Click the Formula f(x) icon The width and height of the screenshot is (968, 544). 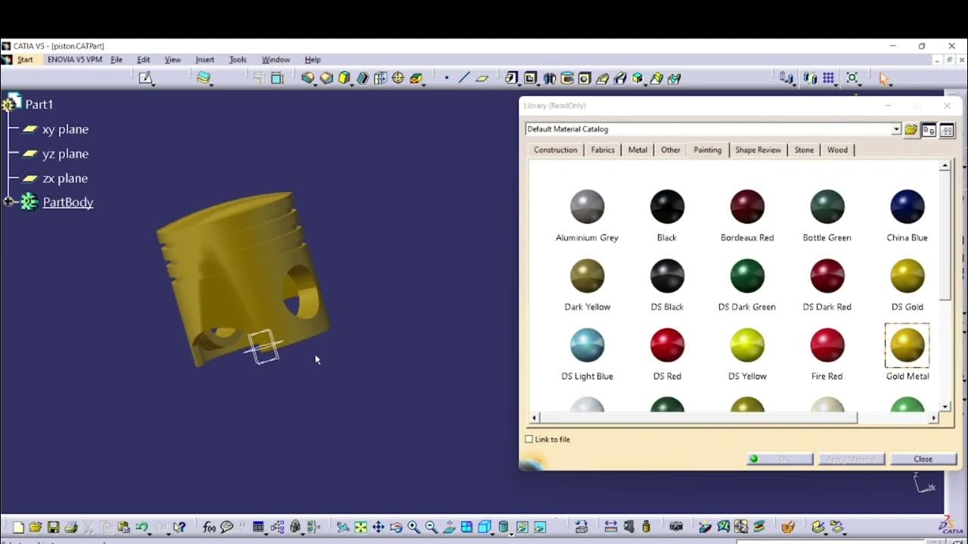(x=209, y=527)
